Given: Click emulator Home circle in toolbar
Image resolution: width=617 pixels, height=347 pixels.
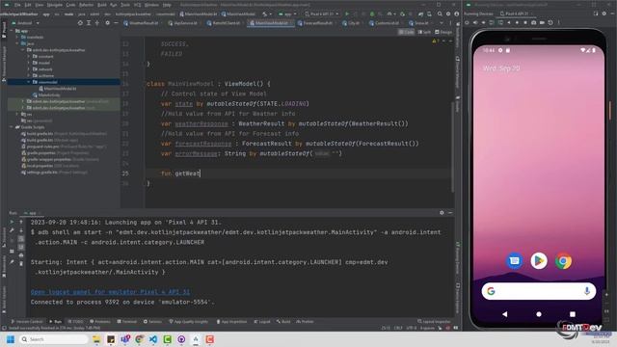Looking at the screenshot, I should (x=517, y=23).
